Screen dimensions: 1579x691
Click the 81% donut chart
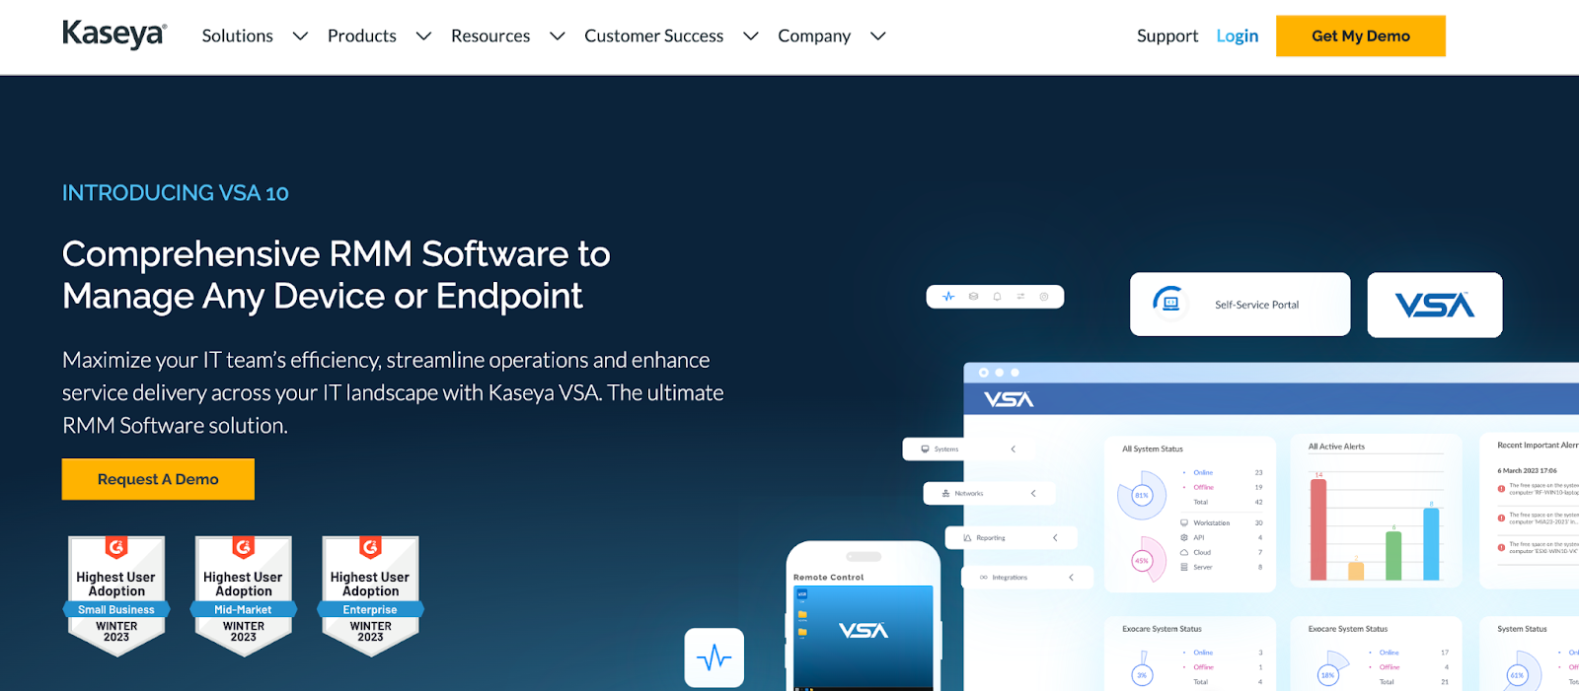[1142, 495]
